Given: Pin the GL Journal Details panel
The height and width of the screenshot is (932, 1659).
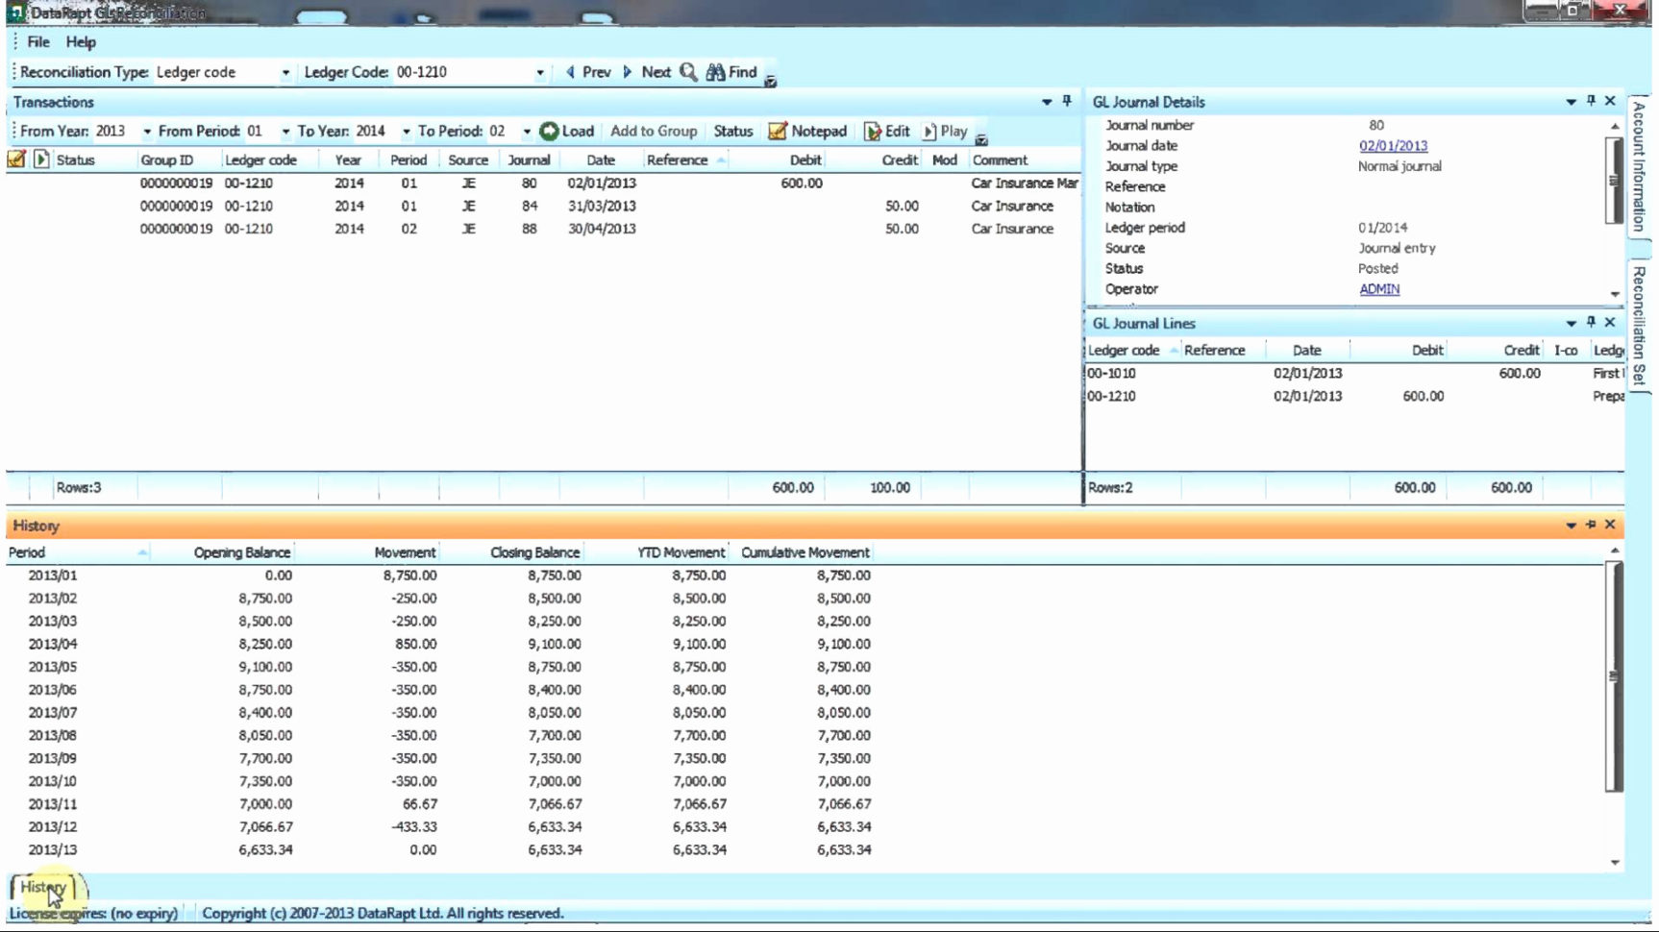Looking at the screenshot, I should [x=1591, y=101].
